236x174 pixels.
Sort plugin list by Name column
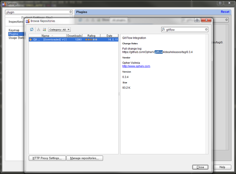(x=48, y=36)
